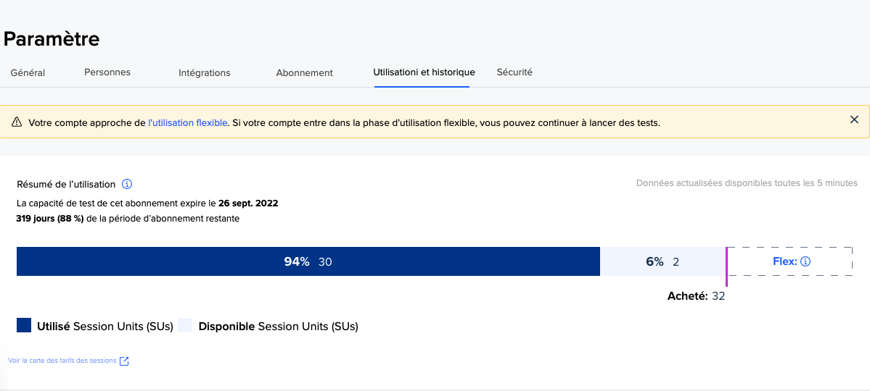Switch to the Personnes tab
The image size is (870, 391).
pyautogui.click(x=107, y=72)
